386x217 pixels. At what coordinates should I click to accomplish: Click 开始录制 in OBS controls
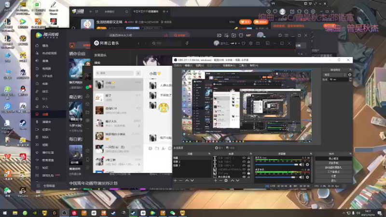pyautogui.click(x=333, y=163)
